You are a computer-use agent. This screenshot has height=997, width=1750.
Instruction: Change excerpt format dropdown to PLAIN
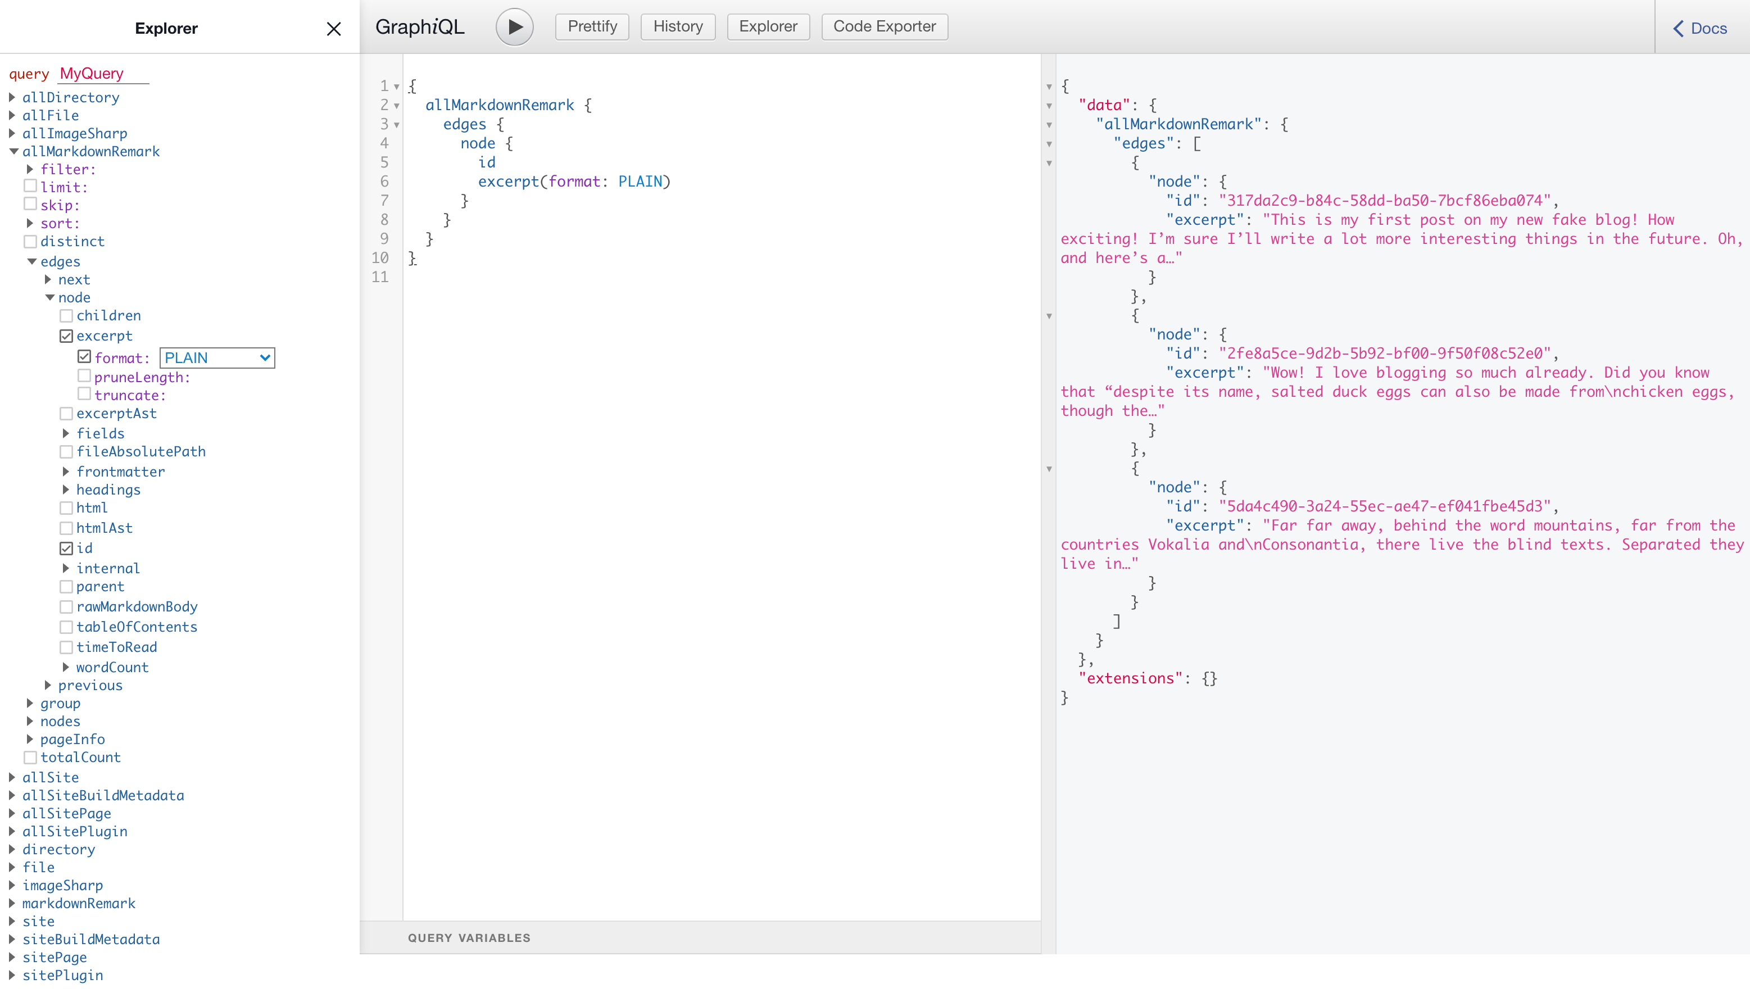pos(216,357)
